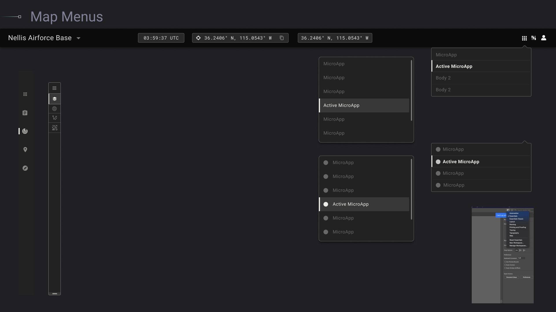Open the settings sliders menu
Image resolution: width=556 pixels, height=312 pixels.
pyautogui.click(x=534, y=38)
